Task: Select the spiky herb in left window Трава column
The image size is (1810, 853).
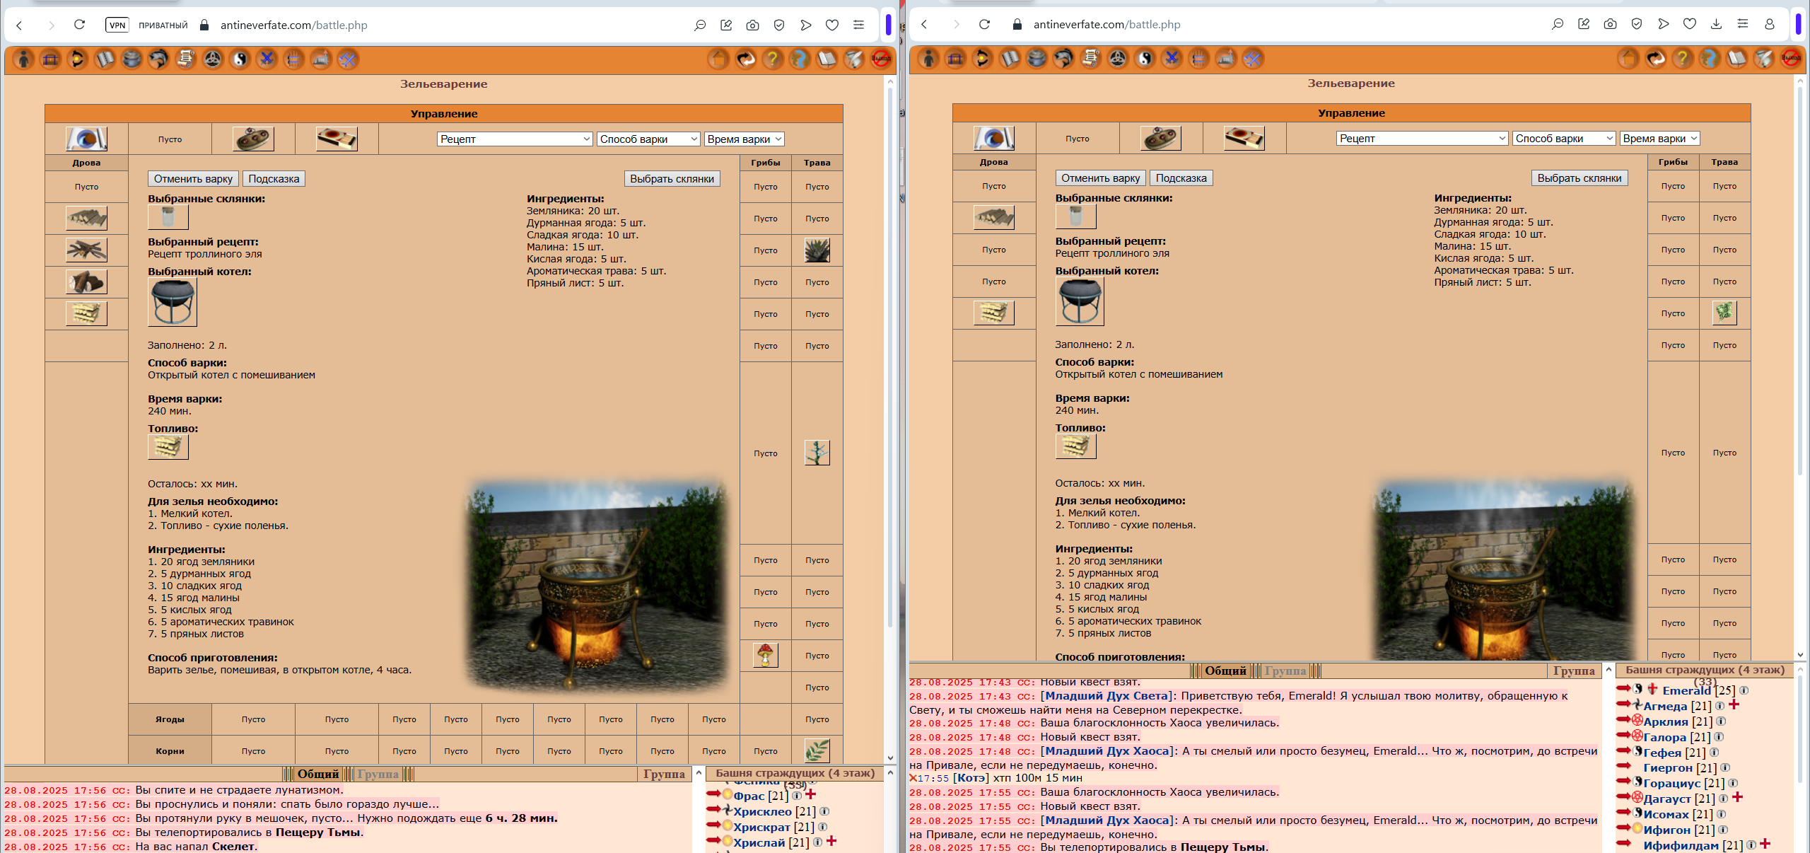Action: 817,250
